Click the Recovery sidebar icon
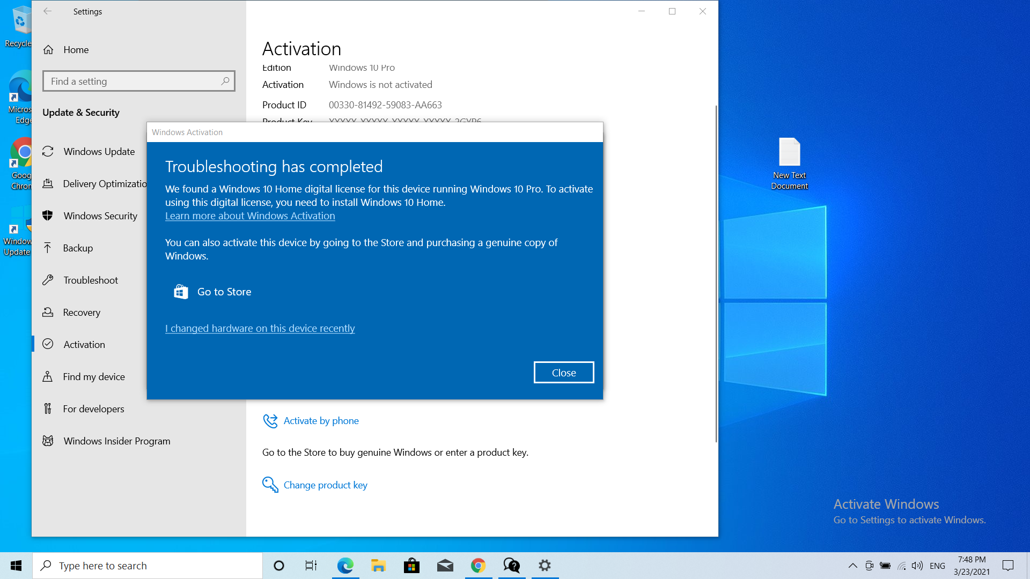Screen dimensions: 1030x579 pyautogui.click(x=48, y=312)
